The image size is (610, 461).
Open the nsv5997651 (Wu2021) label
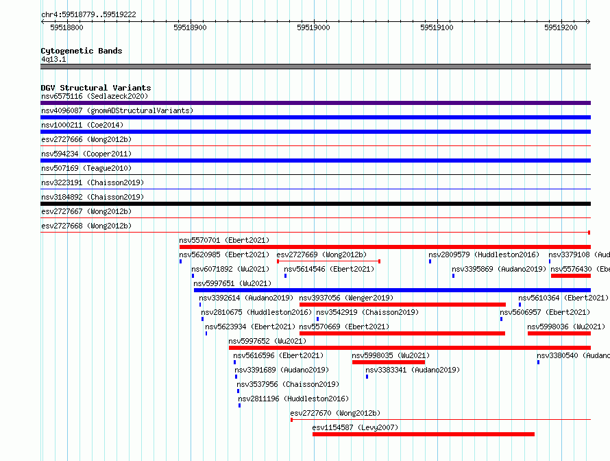click(232, 283)
